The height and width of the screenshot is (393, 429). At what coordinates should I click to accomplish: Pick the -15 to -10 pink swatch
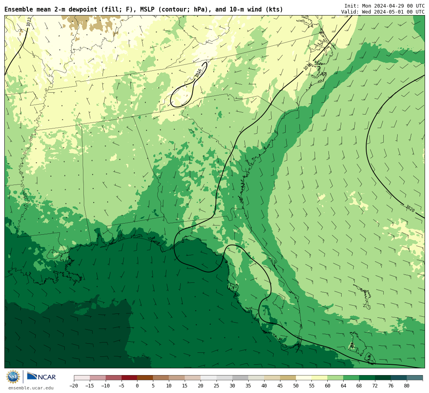coord(98,377)
